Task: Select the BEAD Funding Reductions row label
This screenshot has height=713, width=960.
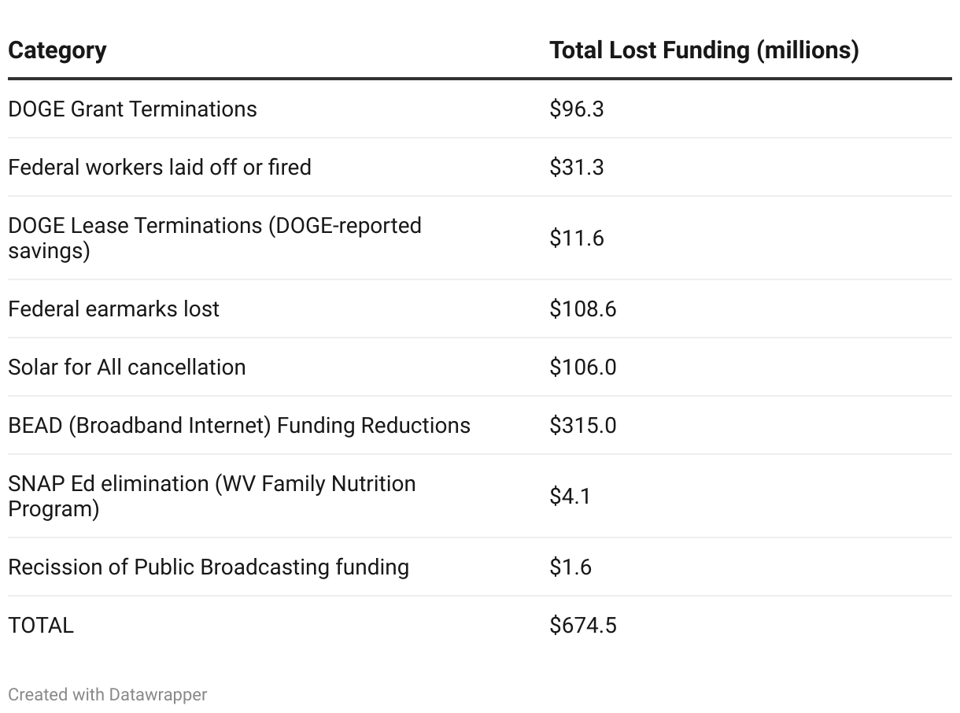Action: coord(239,425)
